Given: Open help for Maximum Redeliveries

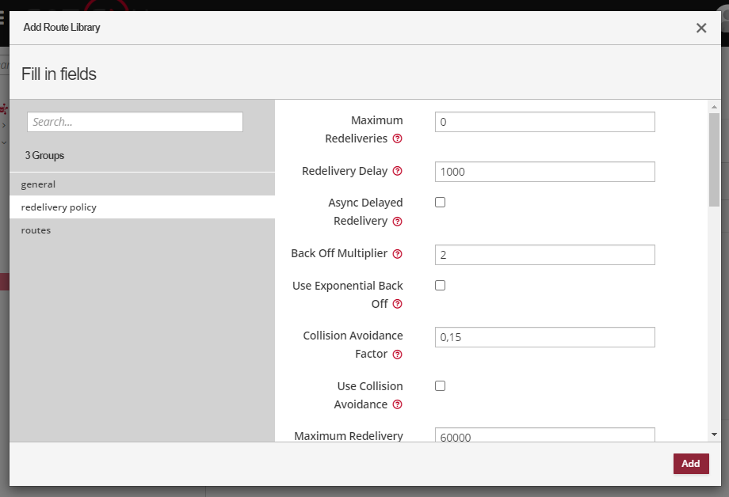Looking at the screenshot, I should click(395, 138).
